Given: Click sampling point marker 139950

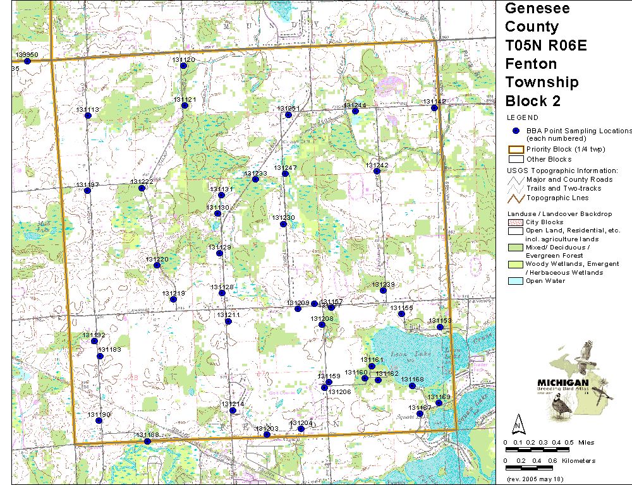Looking at the screenshot, I should tap(27, 61).
